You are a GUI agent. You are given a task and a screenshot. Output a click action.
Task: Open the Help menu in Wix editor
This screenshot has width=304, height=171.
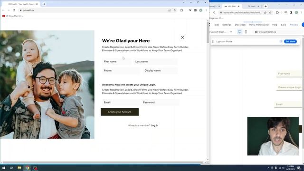pyautogui.click(x=275, y=25)
